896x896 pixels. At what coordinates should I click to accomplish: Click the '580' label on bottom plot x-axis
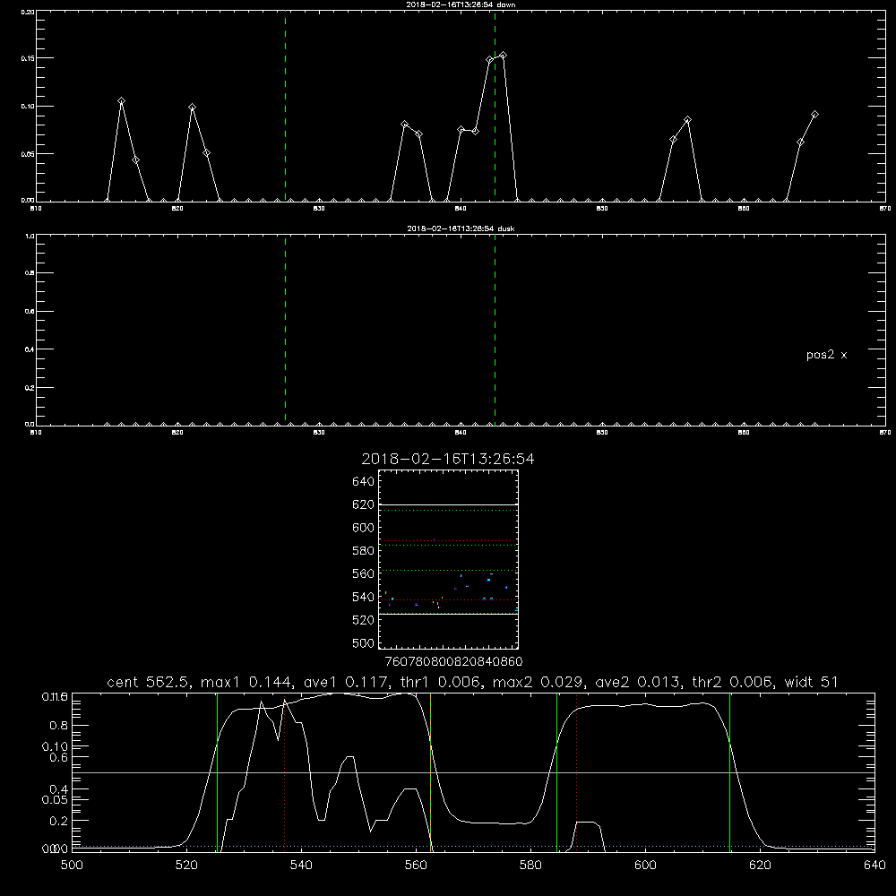(530, 866)
